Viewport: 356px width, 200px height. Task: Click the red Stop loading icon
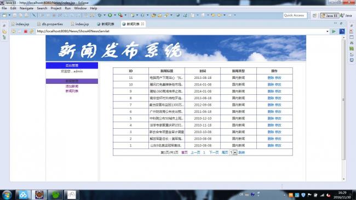(x=26, y=31)
